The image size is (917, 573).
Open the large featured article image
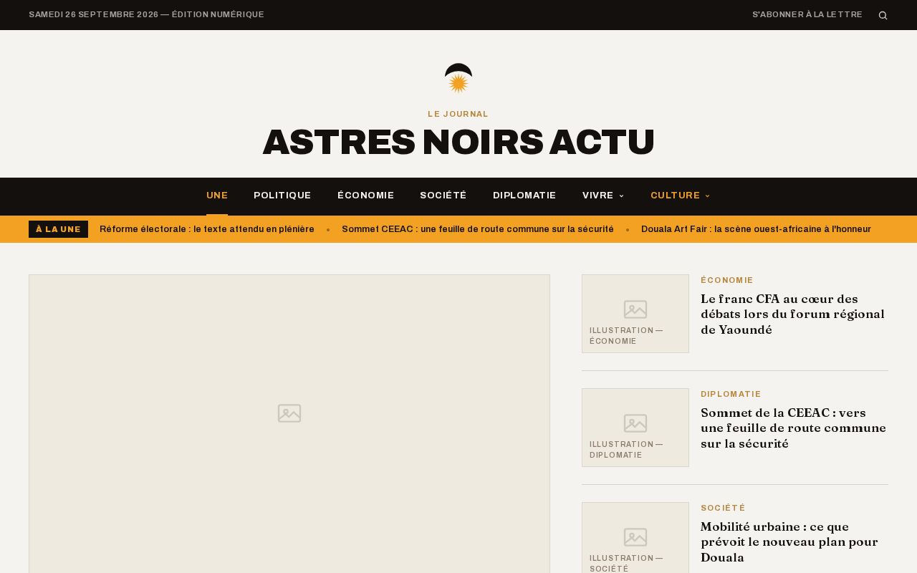(289, 423)
